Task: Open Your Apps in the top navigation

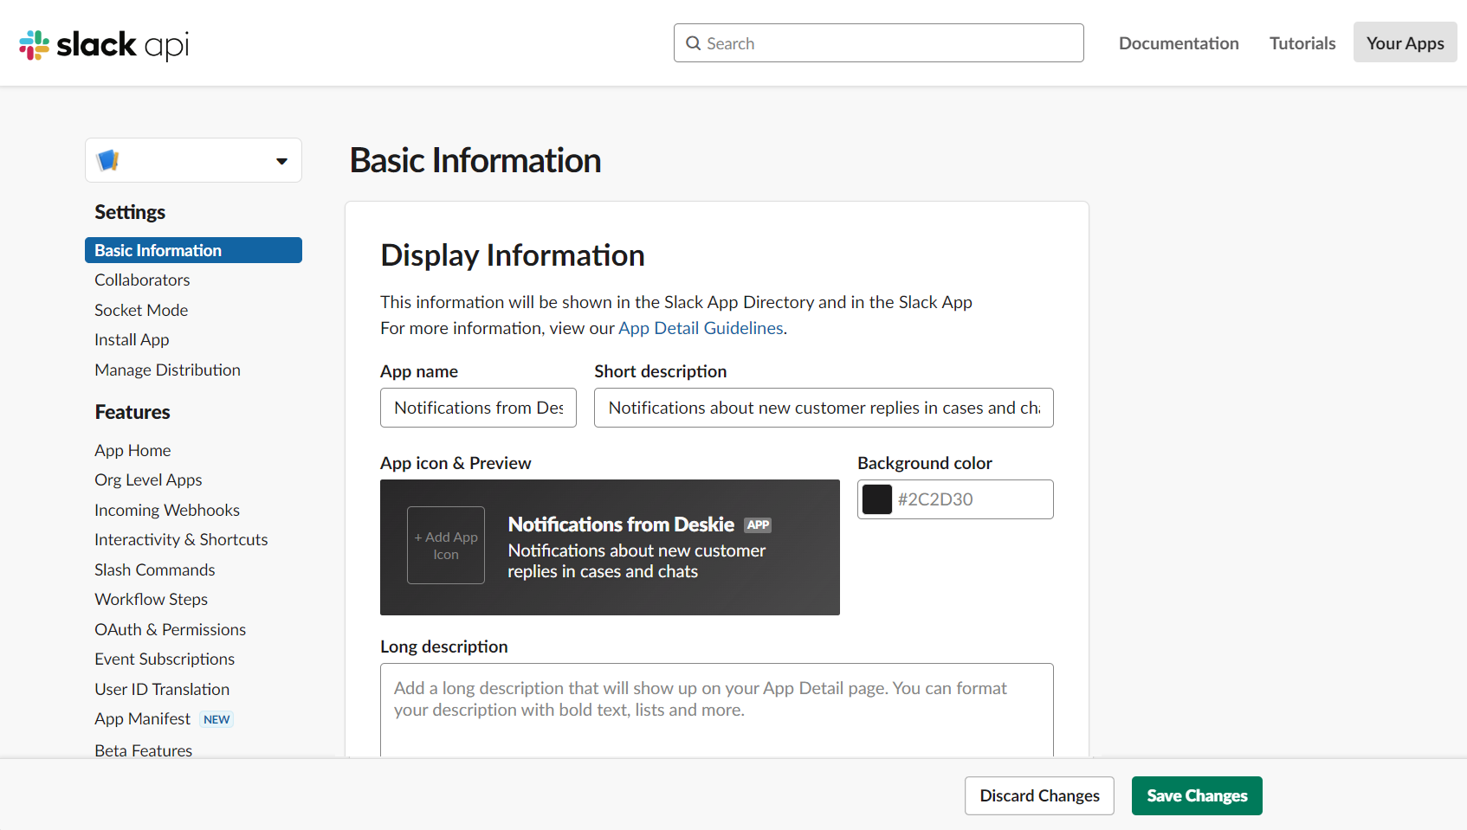Action: click(1405, 42)
